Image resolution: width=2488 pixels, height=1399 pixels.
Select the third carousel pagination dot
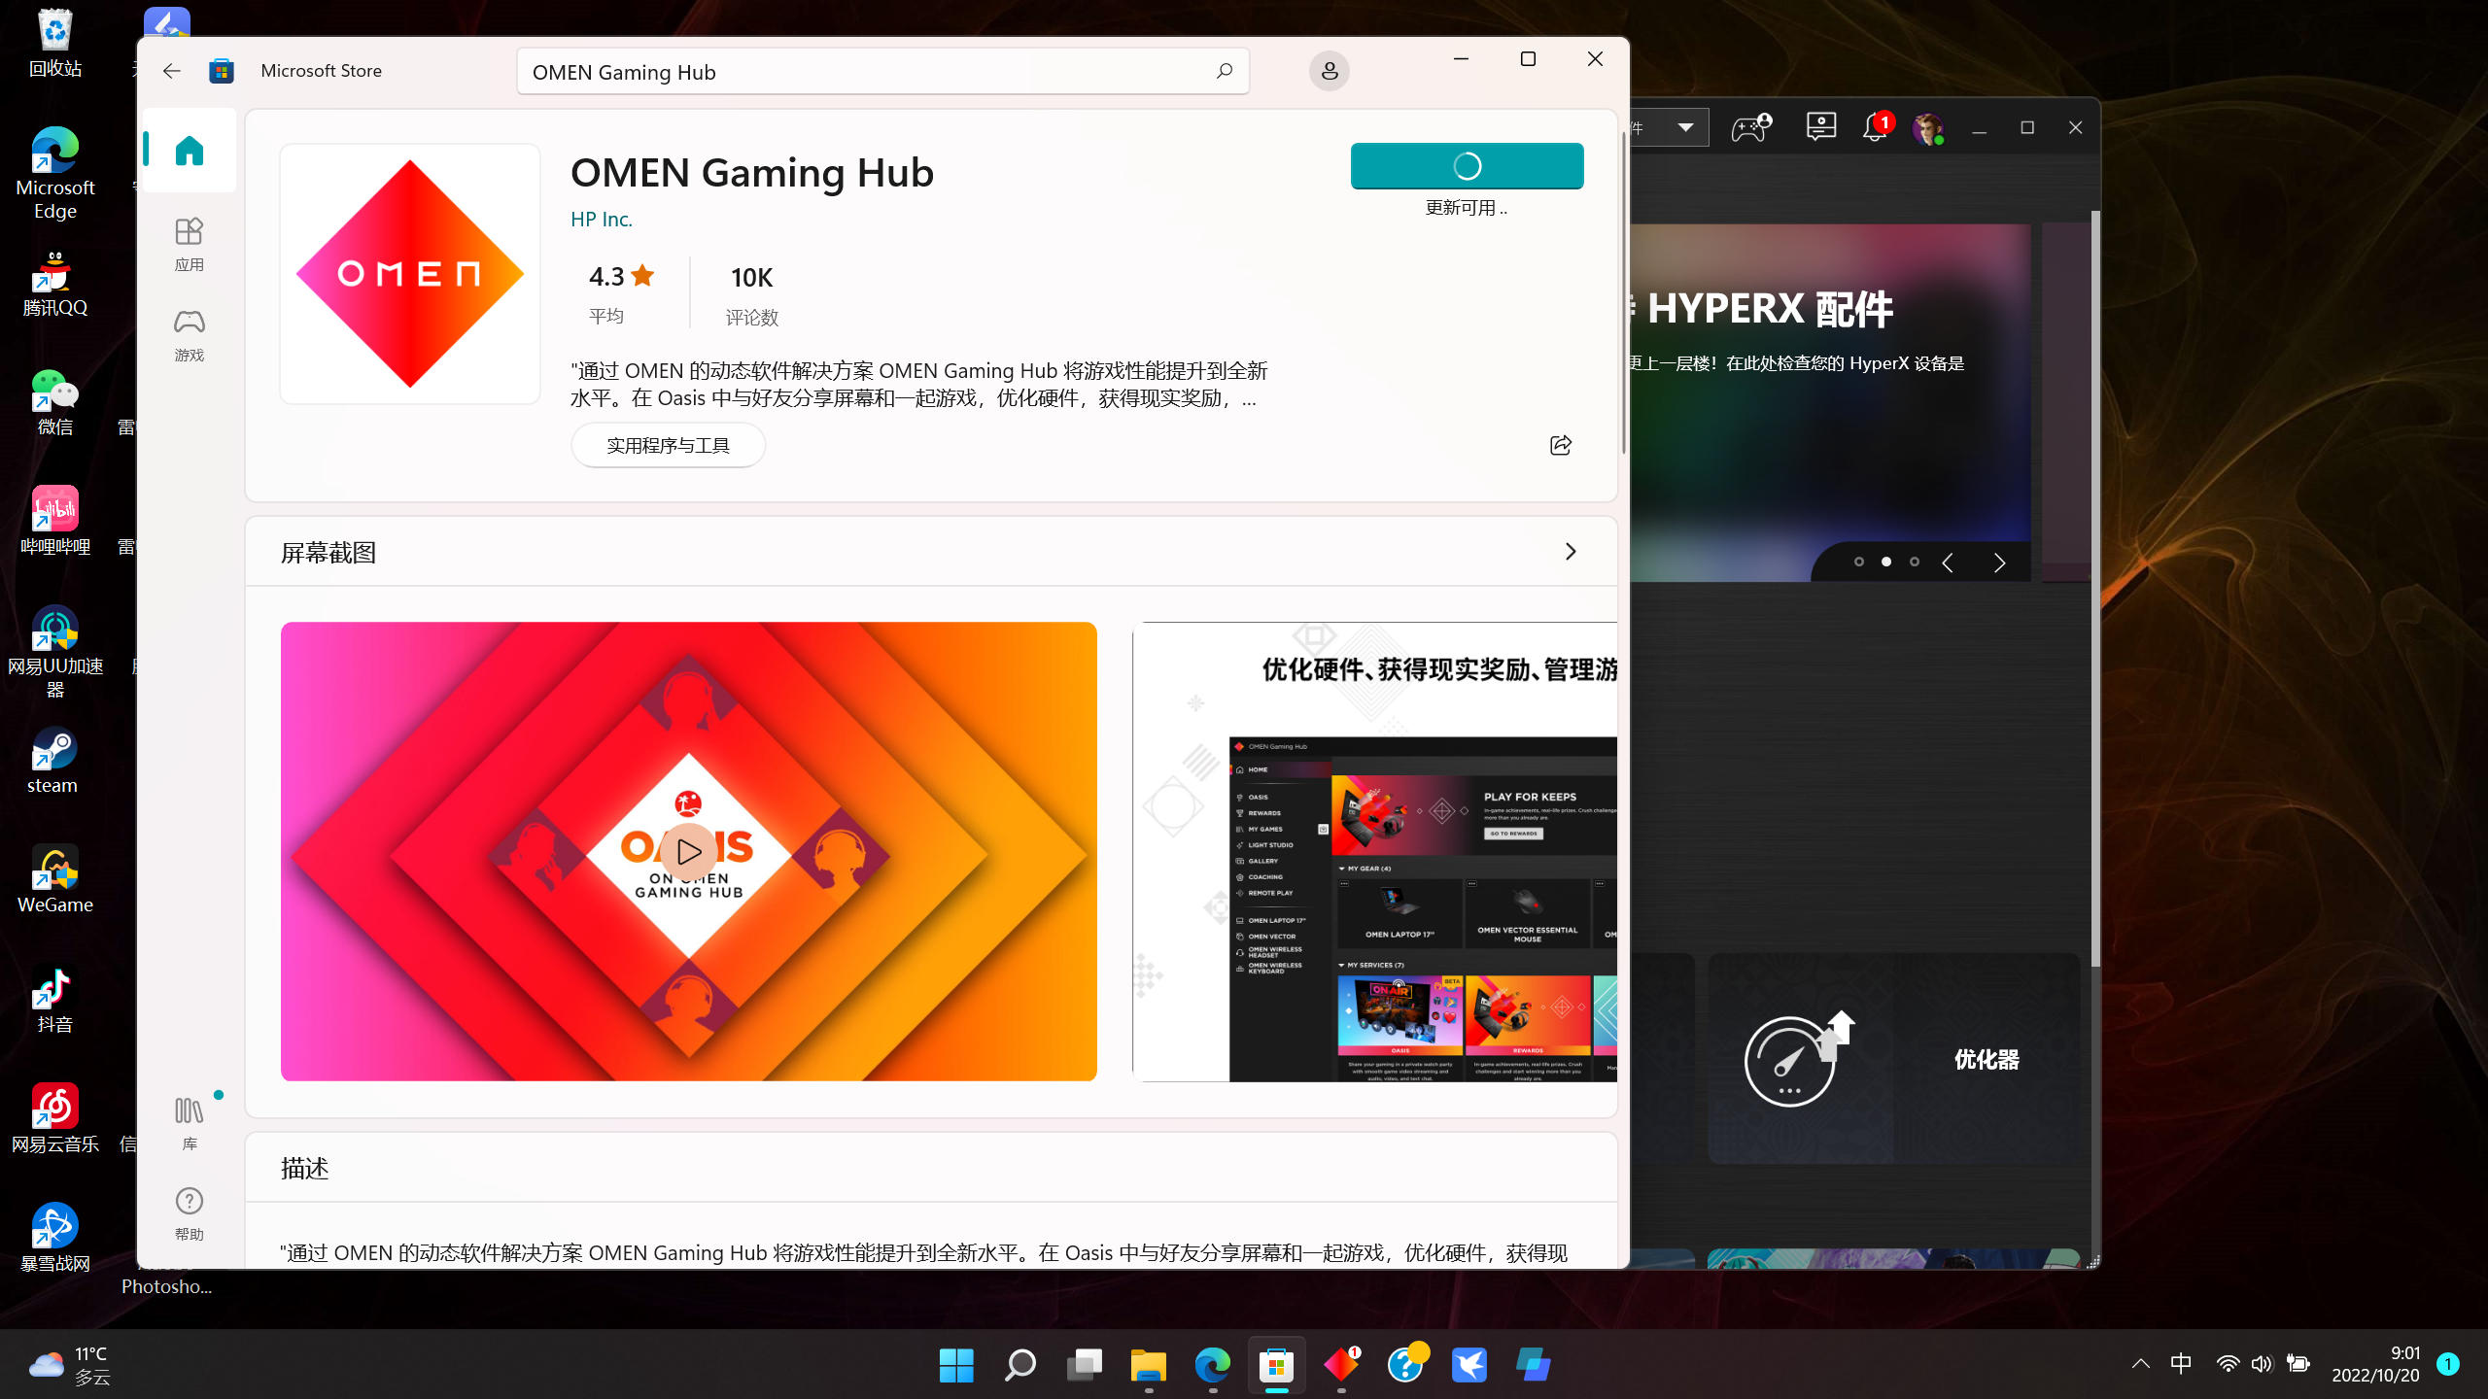(1914, 562)
